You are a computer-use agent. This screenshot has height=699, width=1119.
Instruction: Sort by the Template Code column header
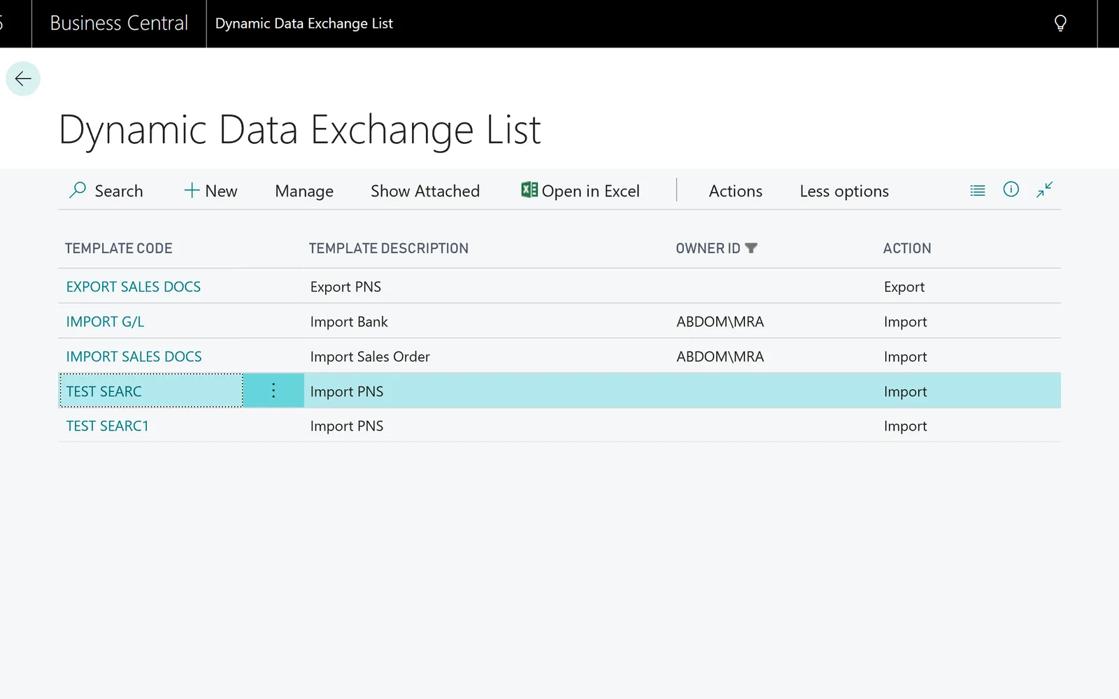[119, 248]
